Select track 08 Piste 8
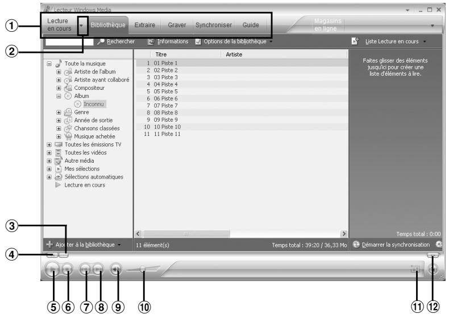 242,113
